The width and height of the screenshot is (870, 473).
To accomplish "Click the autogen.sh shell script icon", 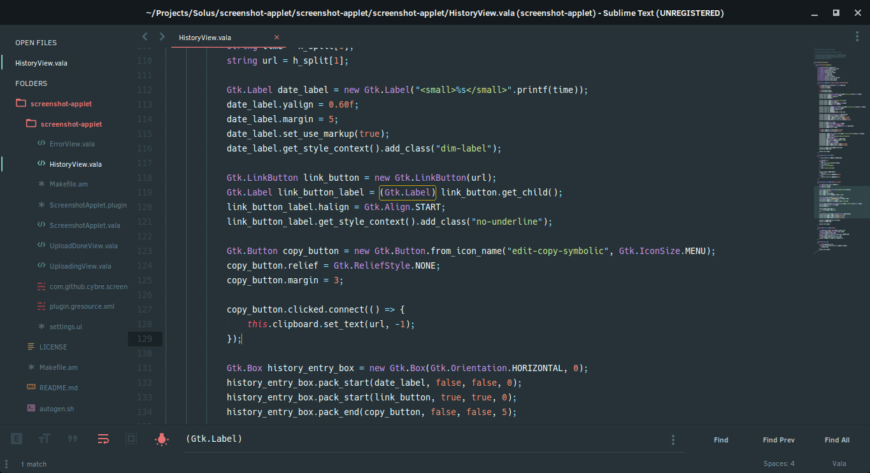I will coord(31,408).
